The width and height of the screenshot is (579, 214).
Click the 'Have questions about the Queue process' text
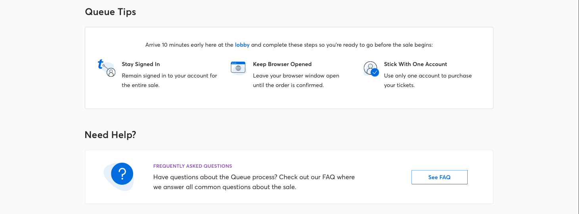pyautogui.click(x=254, y=177)
